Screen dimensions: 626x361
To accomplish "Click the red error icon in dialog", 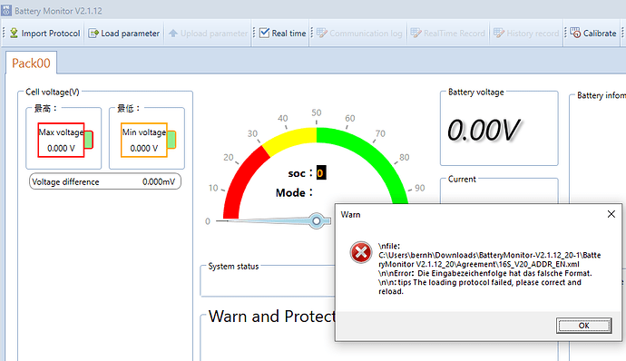I will [361, 252].
